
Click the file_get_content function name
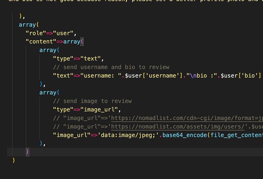237,135
